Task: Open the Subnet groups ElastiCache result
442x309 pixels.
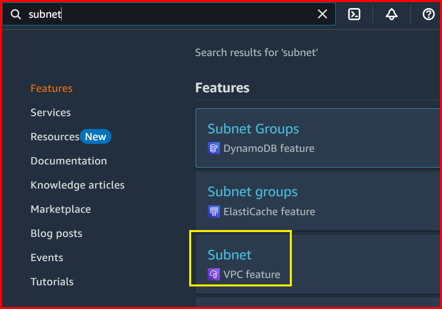Action: coord(252,192)
